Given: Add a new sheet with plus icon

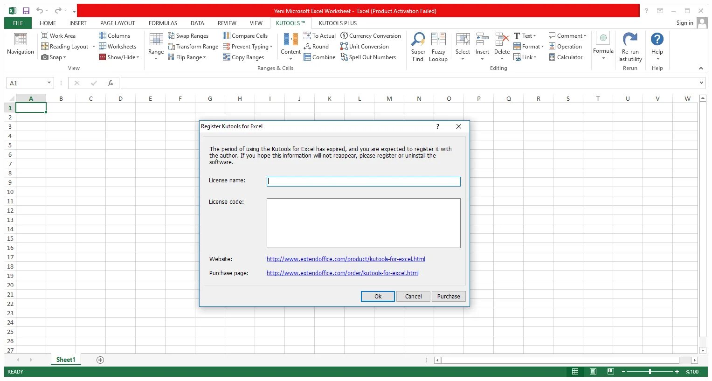Looking at the screenshot, I should click(x=100, y=360).
